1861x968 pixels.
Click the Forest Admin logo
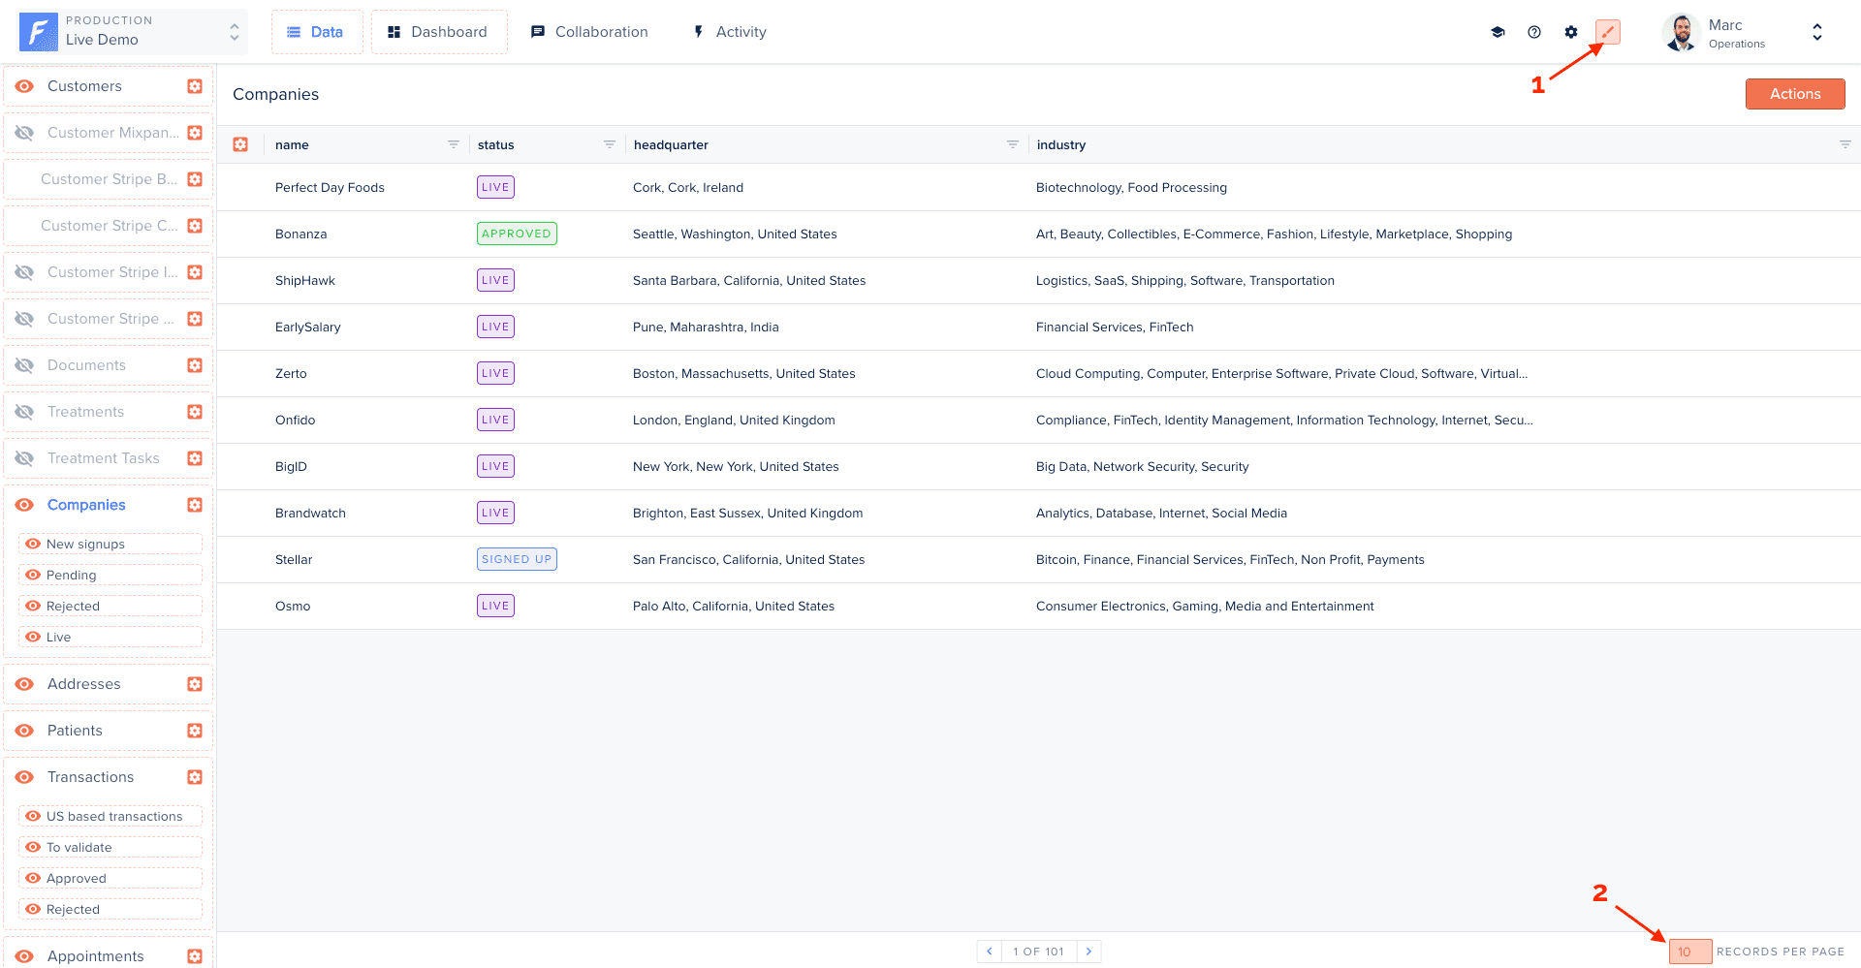[x=39, y=32]
